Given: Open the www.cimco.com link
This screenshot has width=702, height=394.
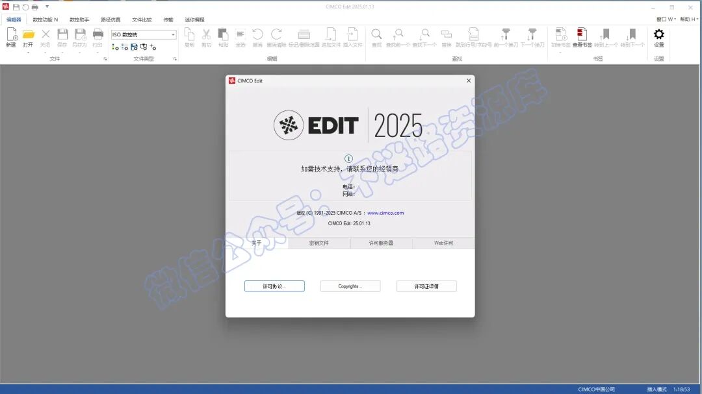Looking at the screenshot, I should pos(385,213).
